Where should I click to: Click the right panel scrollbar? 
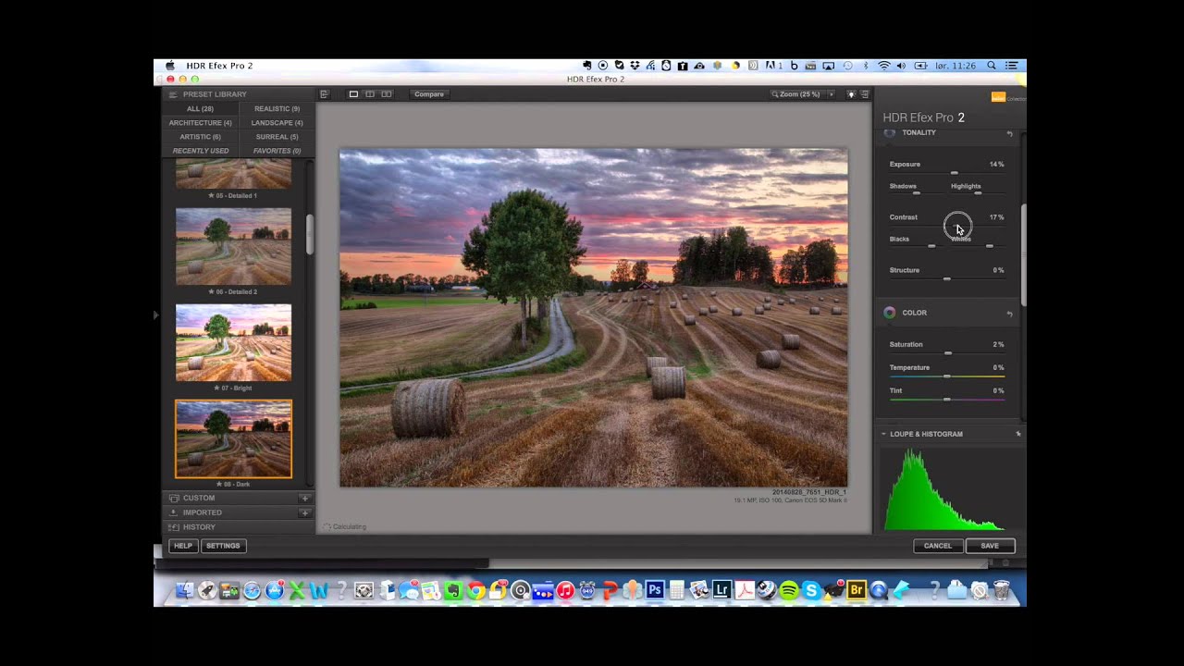[1023, 254]
